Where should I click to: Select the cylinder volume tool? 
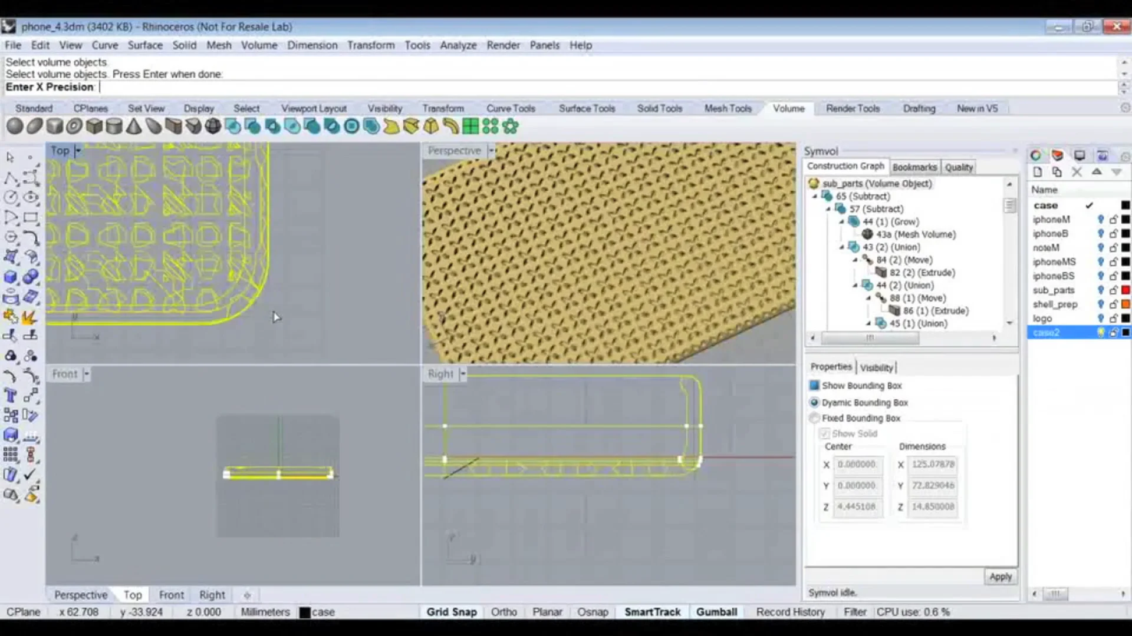coord(114,126)
